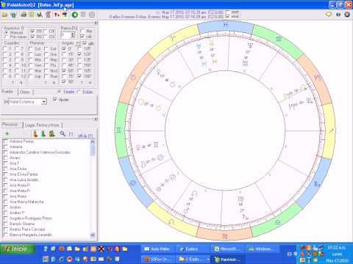Screen dimensions: 353x264
Task: Click the orange person icon above the list
Action: coord(35,133)
